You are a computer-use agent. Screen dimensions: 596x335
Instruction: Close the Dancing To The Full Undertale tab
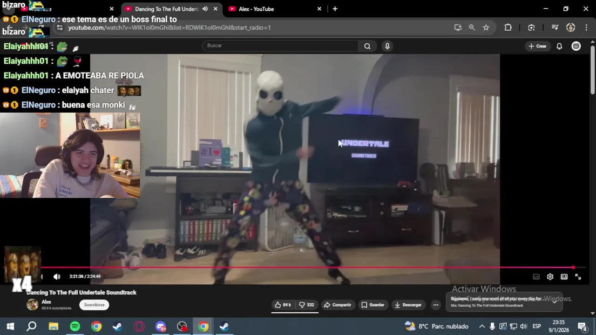click(x=216, y=9)
